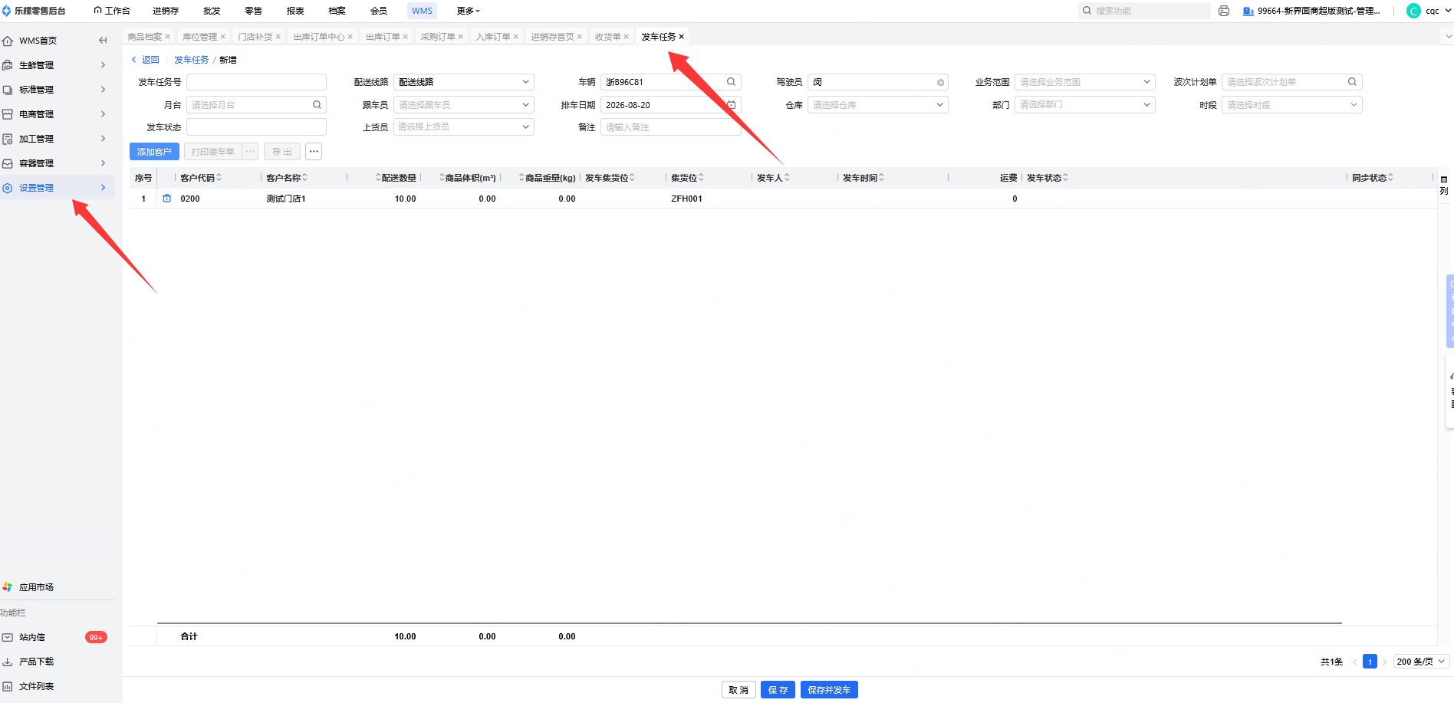Click the search icon in 月台 field
Screen dimensions: 1454x703
pos(317,105)
